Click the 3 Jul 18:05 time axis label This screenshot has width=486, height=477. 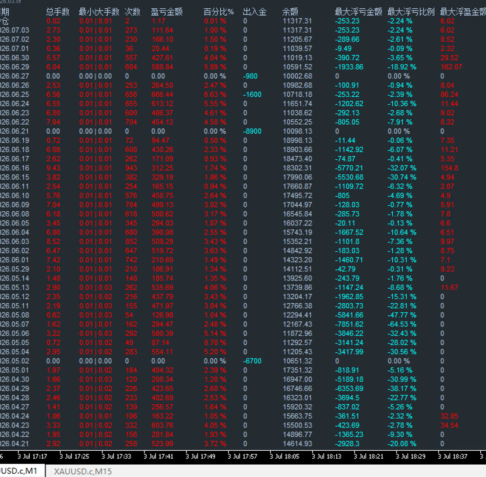285,456
